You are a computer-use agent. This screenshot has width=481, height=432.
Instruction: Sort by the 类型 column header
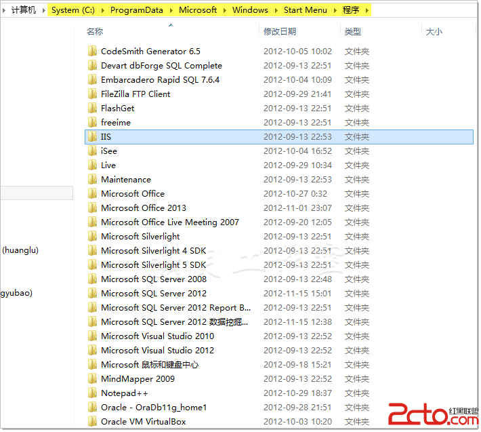pos(353,32)
